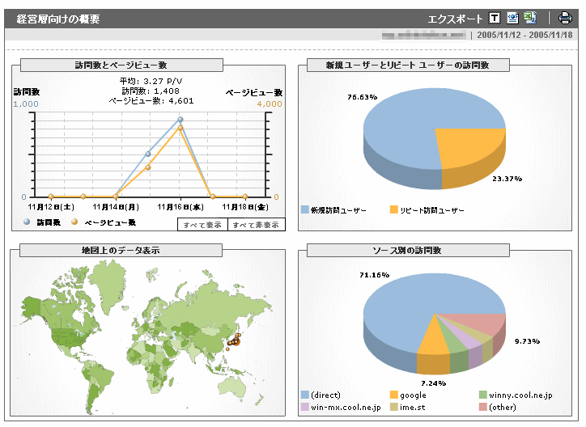Image resolution: width=586 pixels, height=427 pixels.
Task: Open the 地図上のデータ表示 panel title
Action: (x=121, y=251)
